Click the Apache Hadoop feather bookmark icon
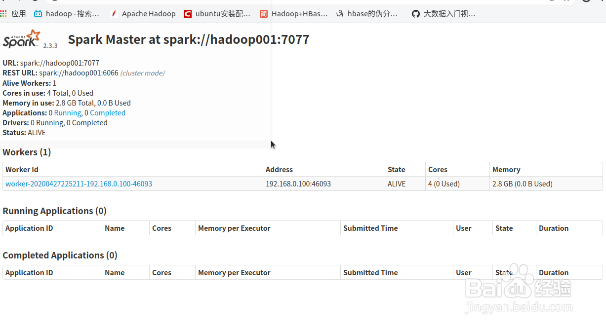The height and width of the screenshot is (328, 606). [x=114, y=14]
